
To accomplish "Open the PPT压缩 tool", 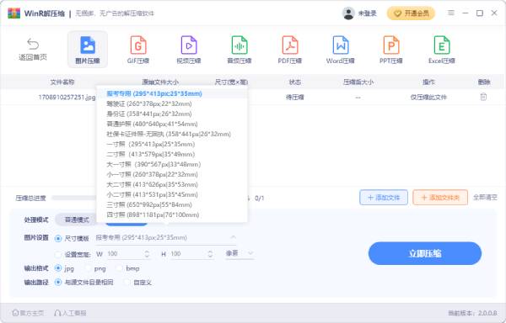I will pyautogui.click(x=391, y=50).
